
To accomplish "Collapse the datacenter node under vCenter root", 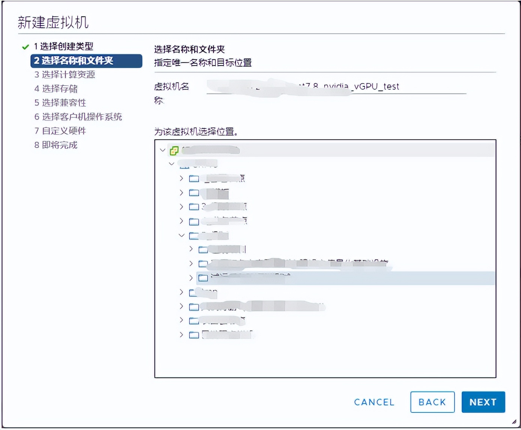I will coord(172,164).
